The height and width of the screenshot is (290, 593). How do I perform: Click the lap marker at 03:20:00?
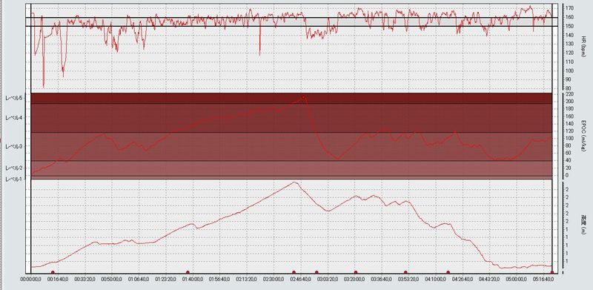[356, 272]
